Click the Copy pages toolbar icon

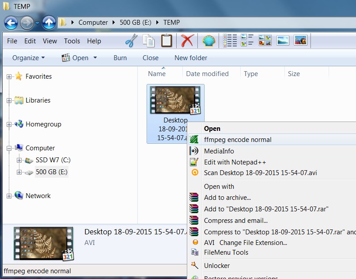pyautogui.click(x=149, y=41)
